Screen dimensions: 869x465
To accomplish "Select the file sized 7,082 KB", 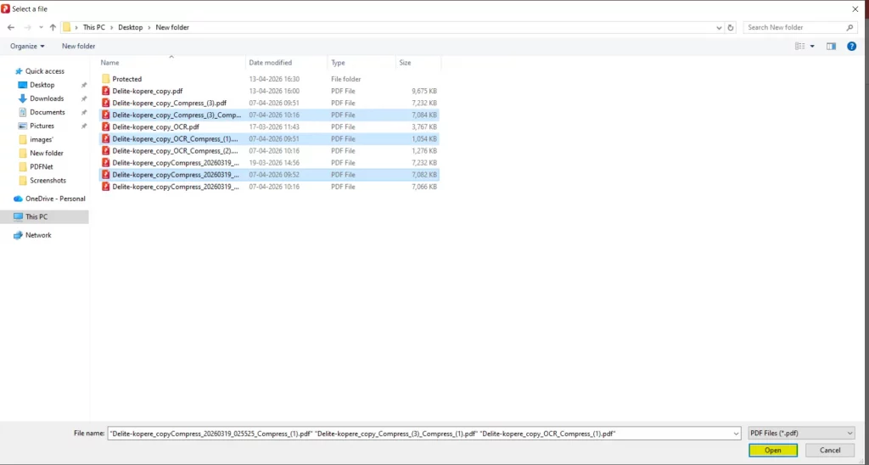I will tap(269, 175).
